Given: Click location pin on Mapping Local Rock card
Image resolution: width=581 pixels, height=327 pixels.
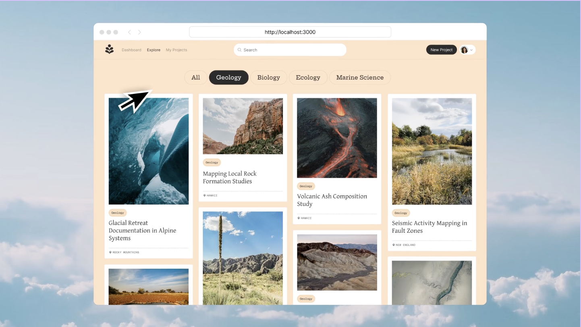Looking at the screenshot, I should pos(204,196).
